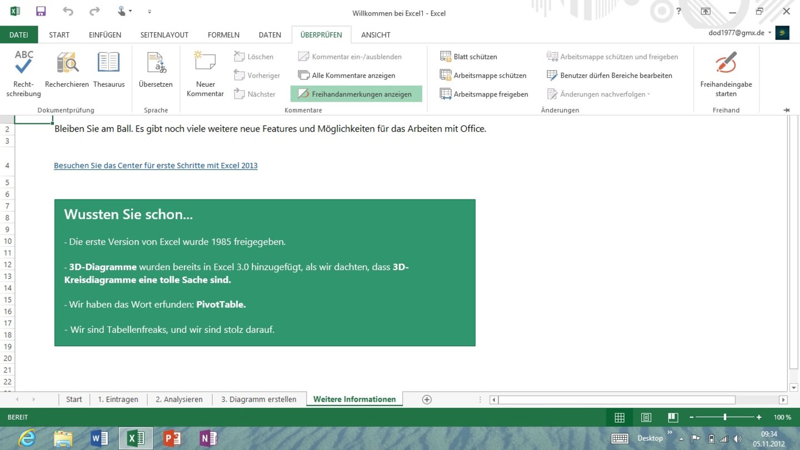The image size is (800, 450).
Task: Switch to the ANSICHT ribbon tab
Action: 376,34
